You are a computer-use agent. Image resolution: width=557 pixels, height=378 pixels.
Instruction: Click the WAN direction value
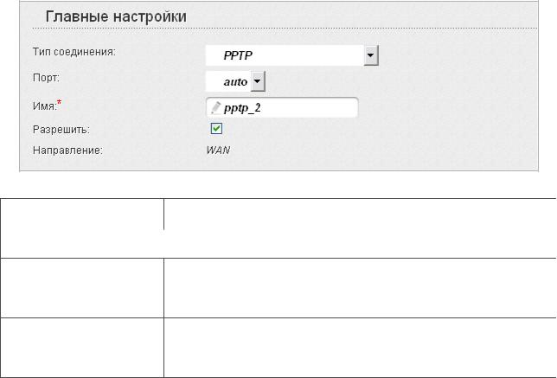pos(218,151)
